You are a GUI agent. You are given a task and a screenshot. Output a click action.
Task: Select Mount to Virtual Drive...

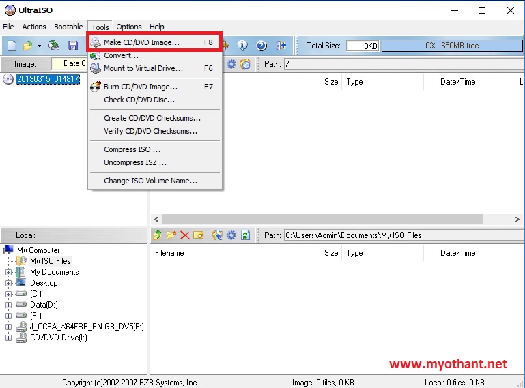tap(154, 68)
